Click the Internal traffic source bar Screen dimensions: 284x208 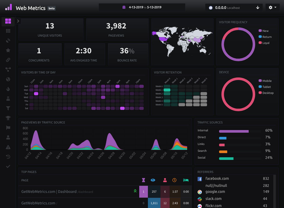(x=234, y=131)
